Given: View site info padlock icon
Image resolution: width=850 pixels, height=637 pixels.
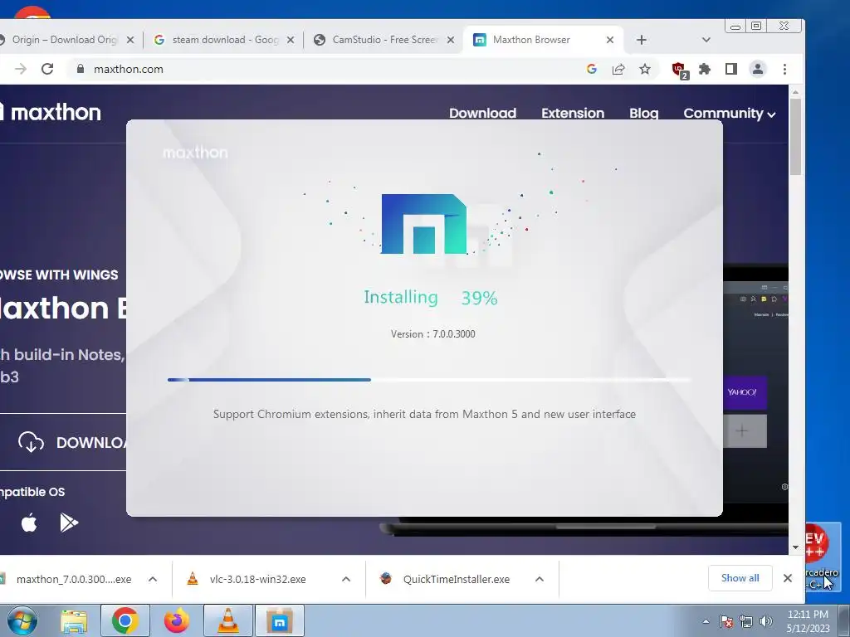Looking at the screenshot, I should pos(81,69).
